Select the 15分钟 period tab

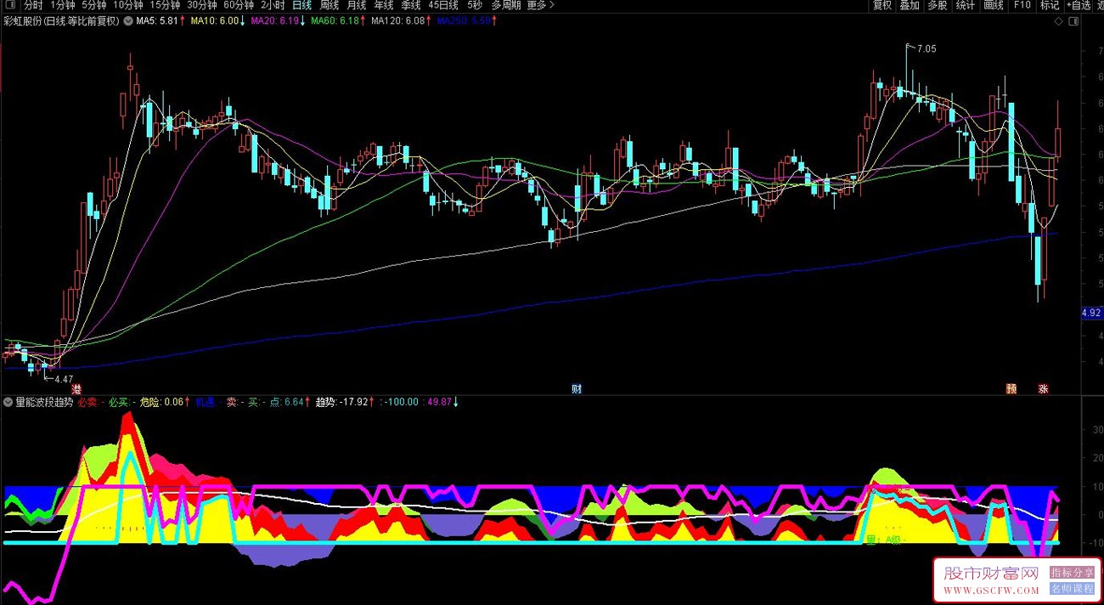[165, 5]
